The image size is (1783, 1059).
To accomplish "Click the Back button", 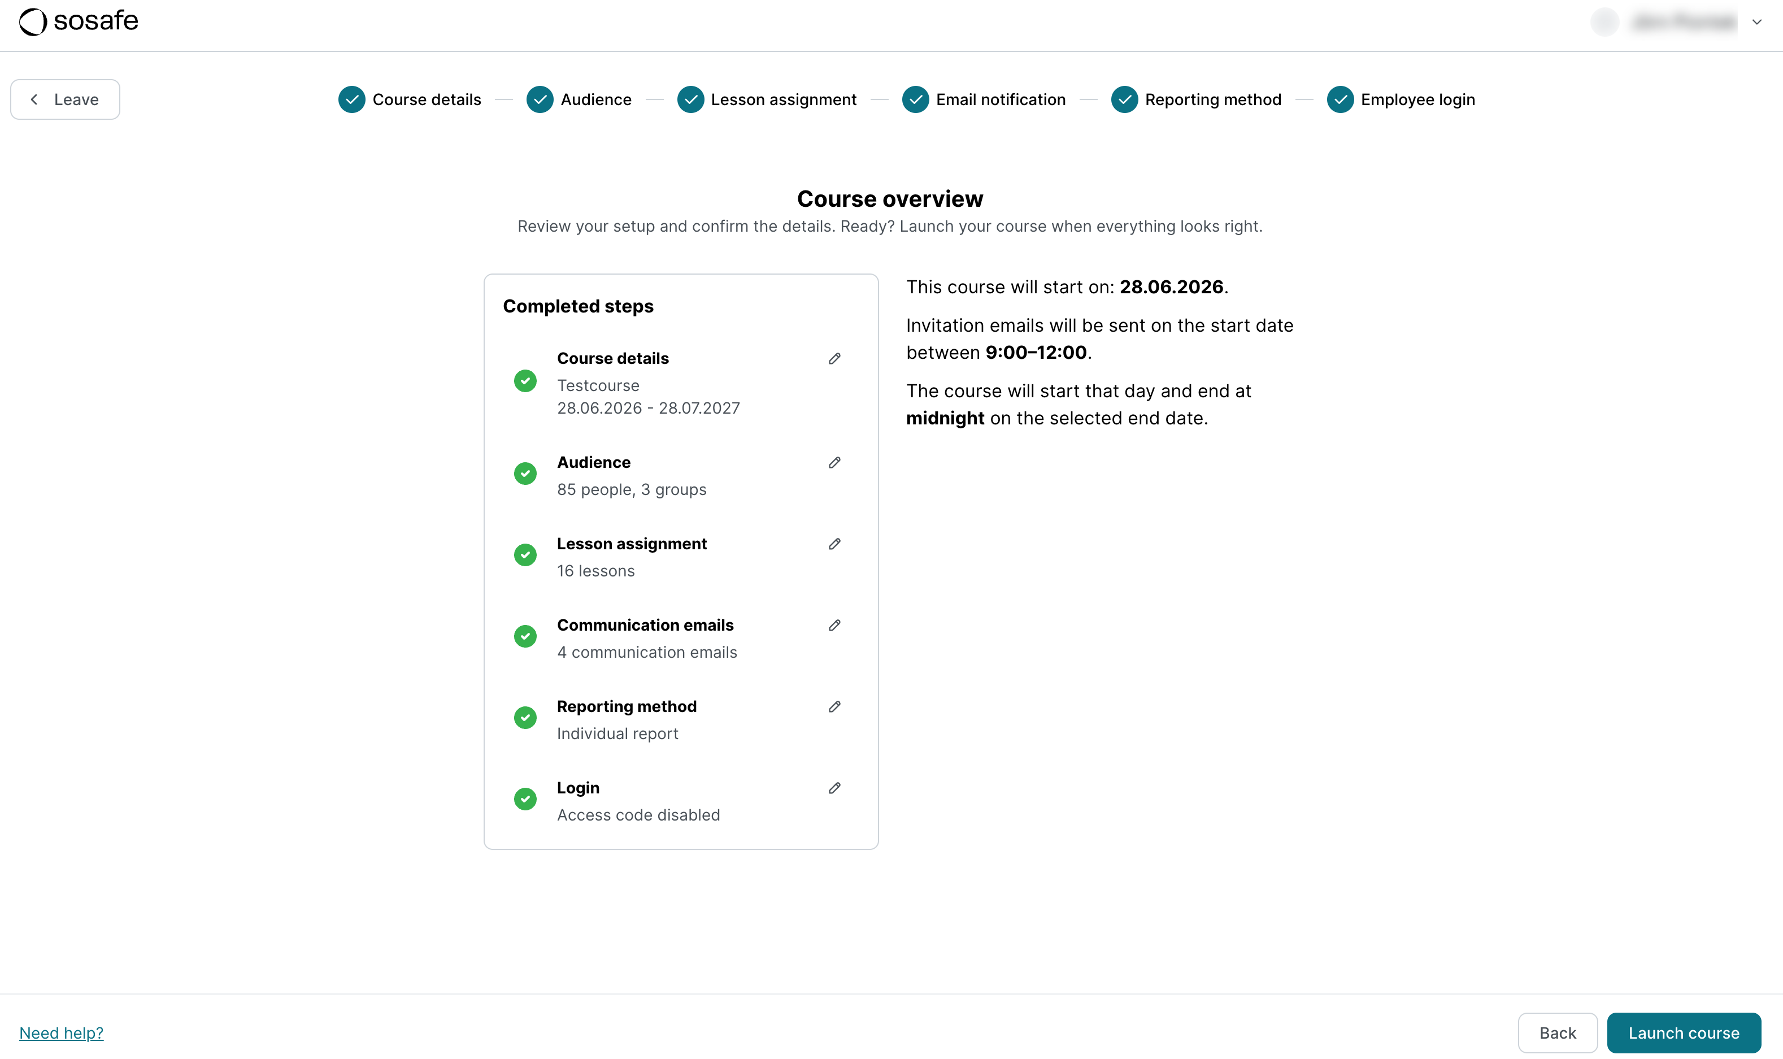I will [1558, 1032].
